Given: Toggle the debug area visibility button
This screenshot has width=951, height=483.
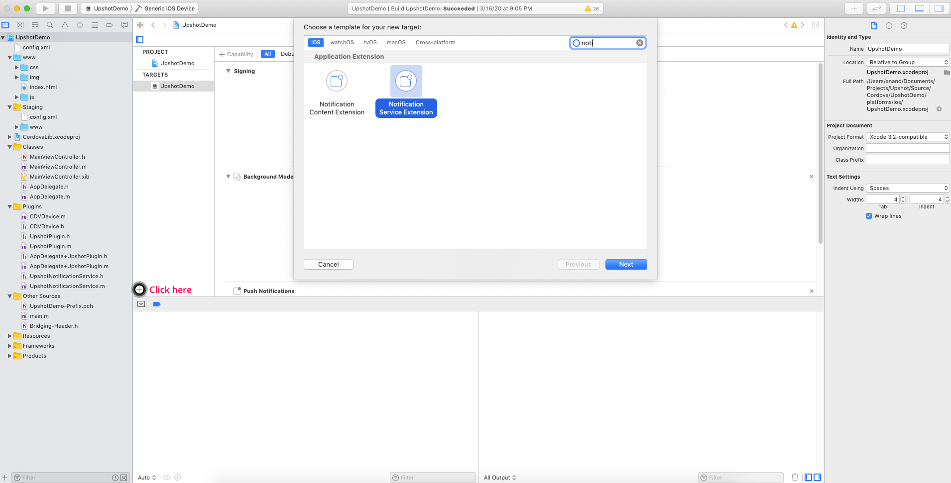Looking at the screenshot, I should click(x=920, y=8).
